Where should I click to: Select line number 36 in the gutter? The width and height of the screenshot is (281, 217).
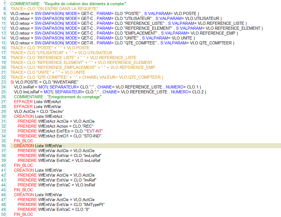tap(4, 146)
